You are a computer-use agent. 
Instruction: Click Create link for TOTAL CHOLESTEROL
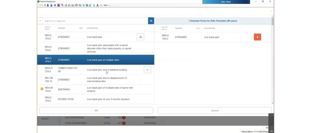click(107, 123)
